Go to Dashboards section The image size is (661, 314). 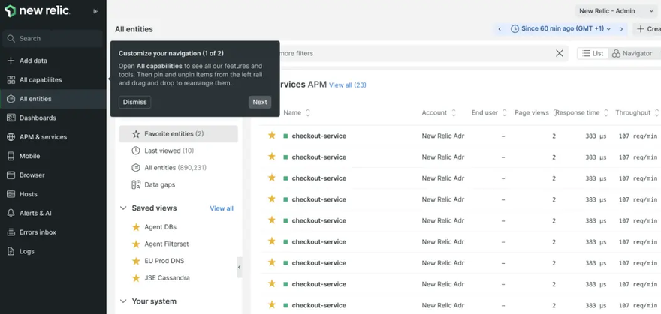37,118
